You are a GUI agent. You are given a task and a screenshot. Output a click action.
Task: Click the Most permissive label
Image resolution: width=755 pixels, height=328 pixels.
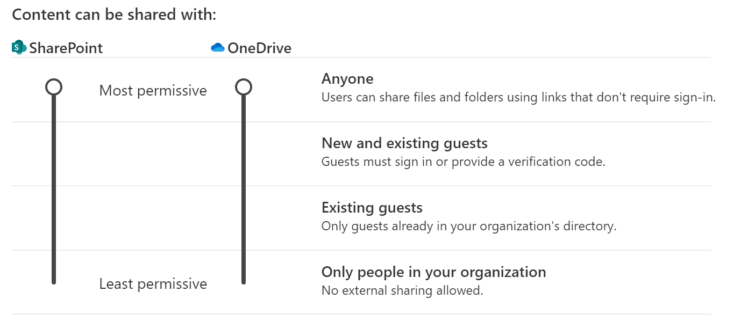pyautogui.click(x=153, y=91)
